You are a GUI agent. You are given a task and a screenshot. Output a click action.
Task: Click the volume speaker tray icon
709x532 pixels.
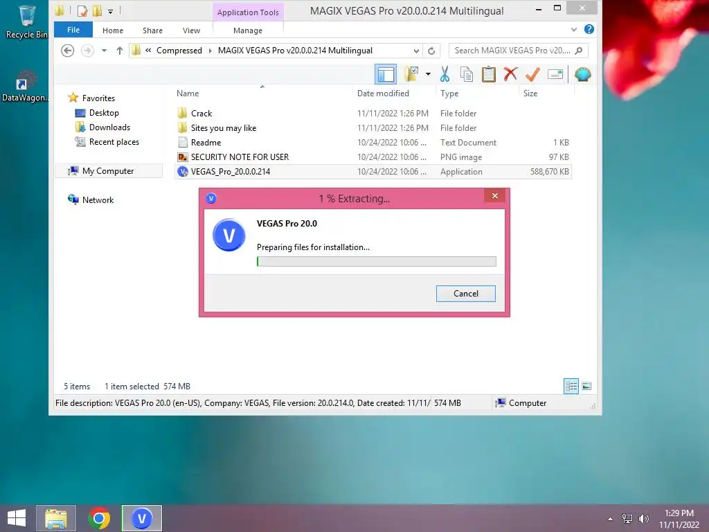[x=643, y=519]
